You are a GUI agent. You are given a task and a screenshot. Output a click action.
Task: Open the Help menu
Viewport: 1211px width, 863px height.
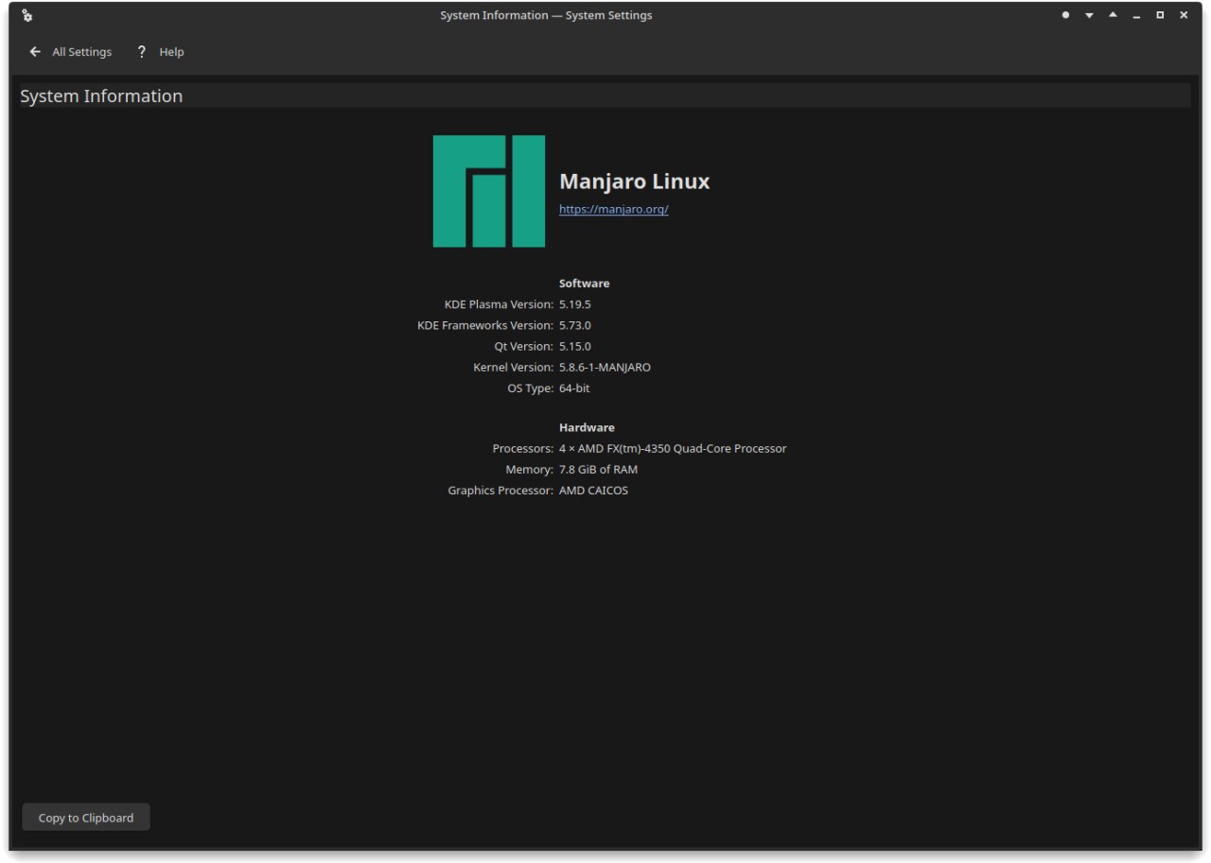click(x=161, y=52)
